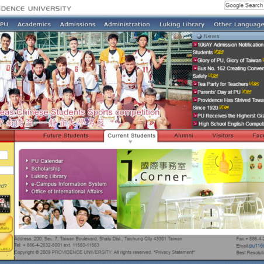264x264 pixels.
Task: Click New badge after Parents' Day at PU
Action: (246, 92)
